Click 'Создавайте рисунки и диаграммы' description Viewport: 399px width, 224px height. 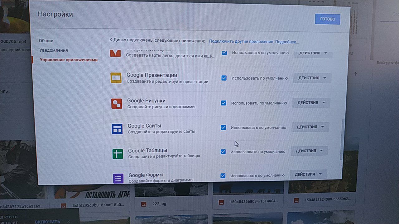[161, 107]
